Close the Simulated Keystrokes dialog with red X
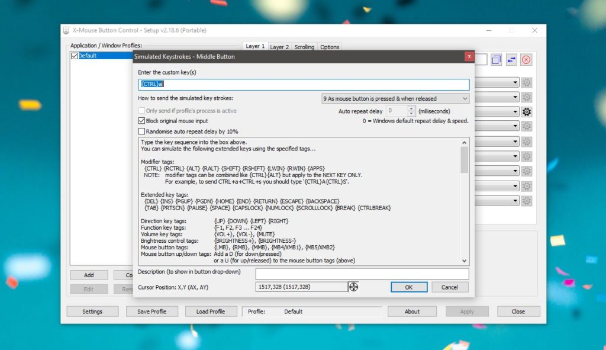The width and height of the screenshot is (606, 350). [469, 56]
